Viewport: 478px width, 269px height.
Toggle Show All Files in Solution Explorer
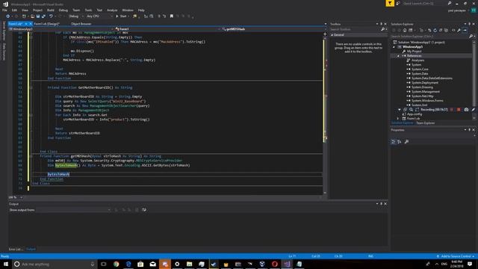click(447, 30)
